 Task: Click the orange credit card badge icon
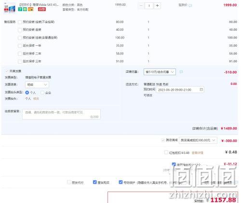pos(31,9)
